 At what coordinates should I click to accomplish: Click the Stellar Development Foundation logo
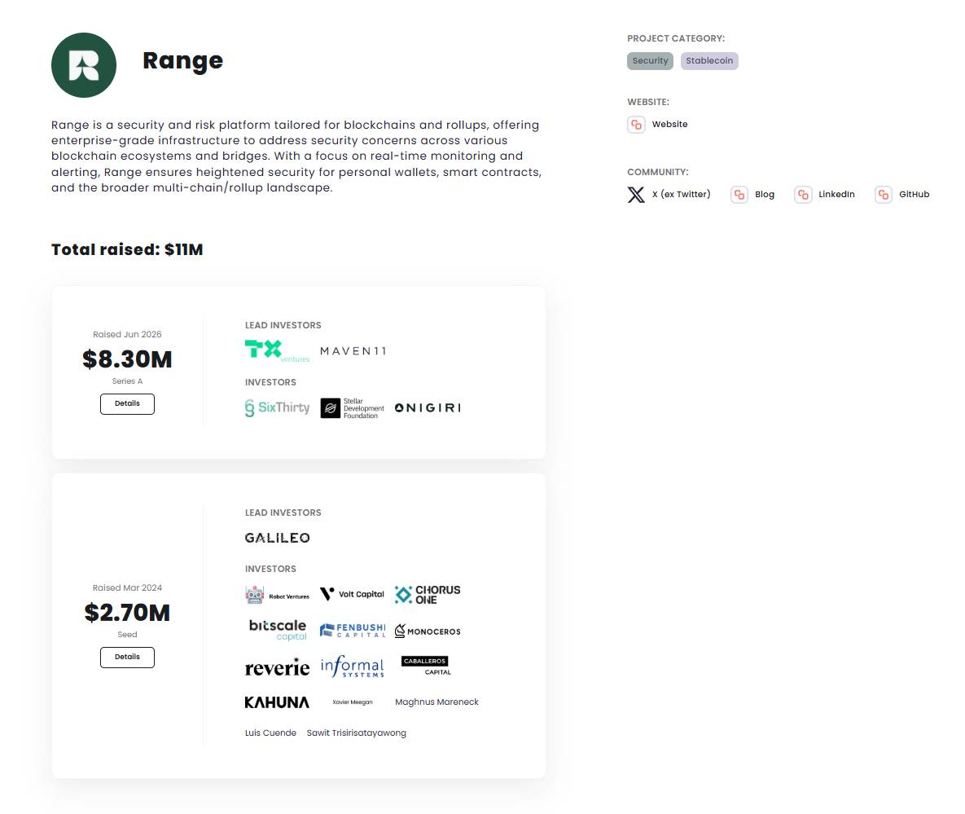click(353, 408)
